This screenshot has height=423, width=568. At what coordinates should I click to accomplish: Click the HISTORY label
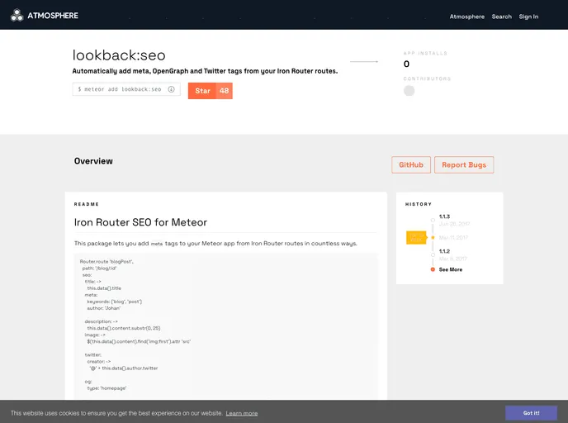pyautogui.click(x=419, y=204)
